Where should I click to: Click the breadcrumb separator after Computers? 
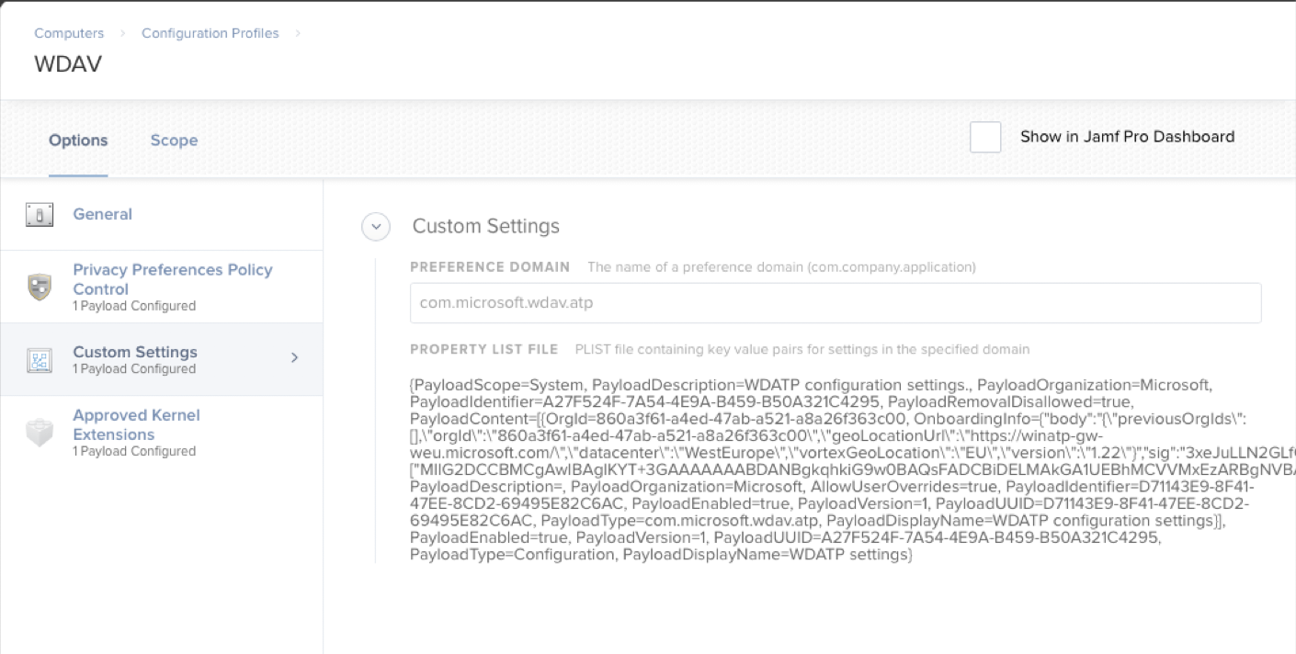[122, 34]
